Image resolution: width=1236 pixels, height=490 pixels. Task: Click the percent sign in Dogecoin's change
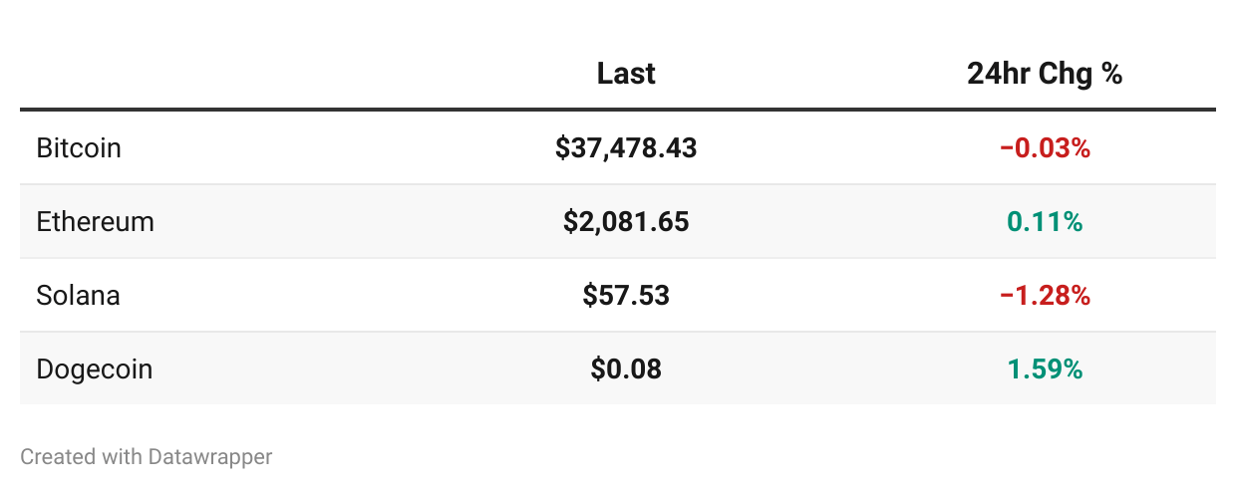point(1072,369)
